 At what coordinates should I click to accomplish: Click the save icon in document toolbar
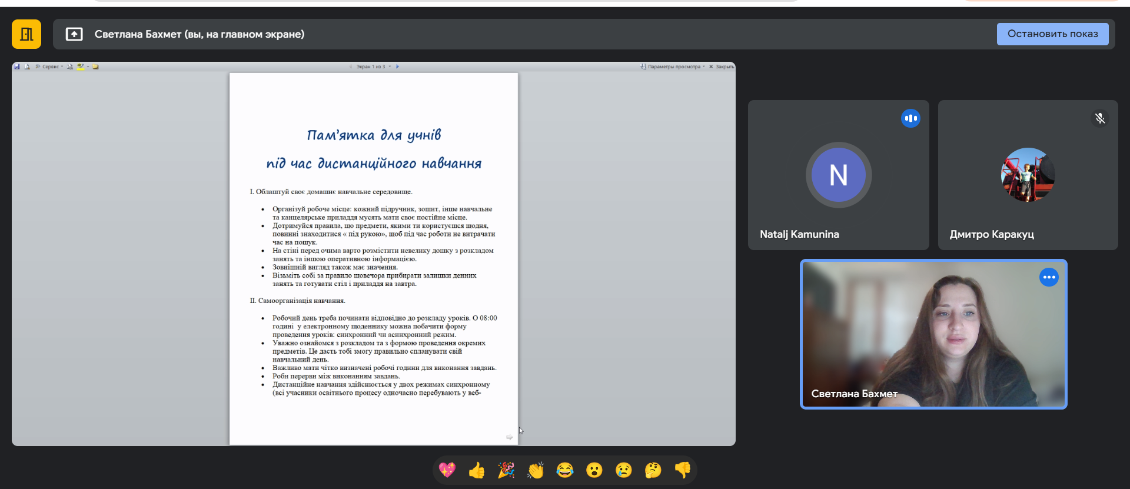18,66
